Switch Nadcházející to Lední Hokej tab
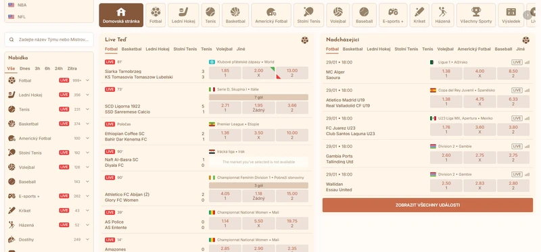This screenshot has width=541, height=252. [x=379, y=49]
